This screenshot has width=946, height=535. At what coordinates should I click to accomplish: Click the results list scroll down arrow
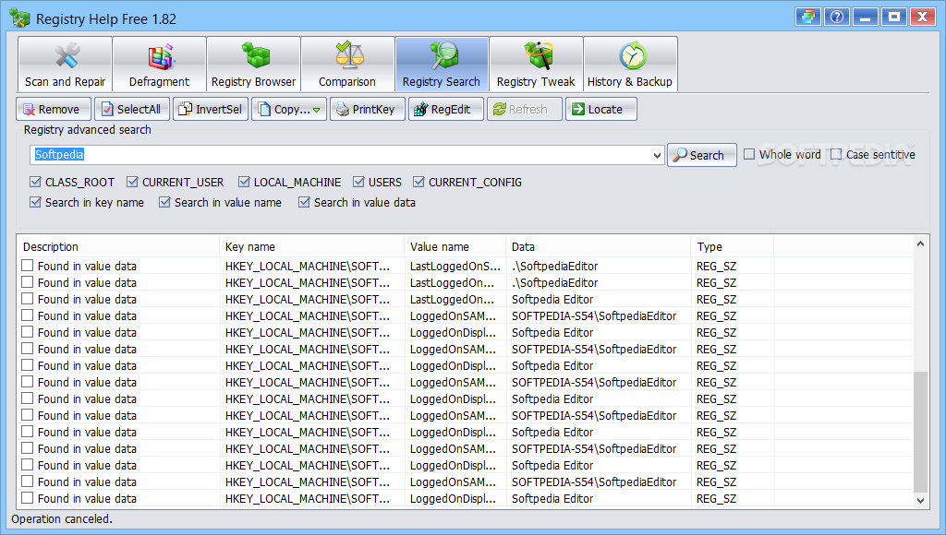921,500
